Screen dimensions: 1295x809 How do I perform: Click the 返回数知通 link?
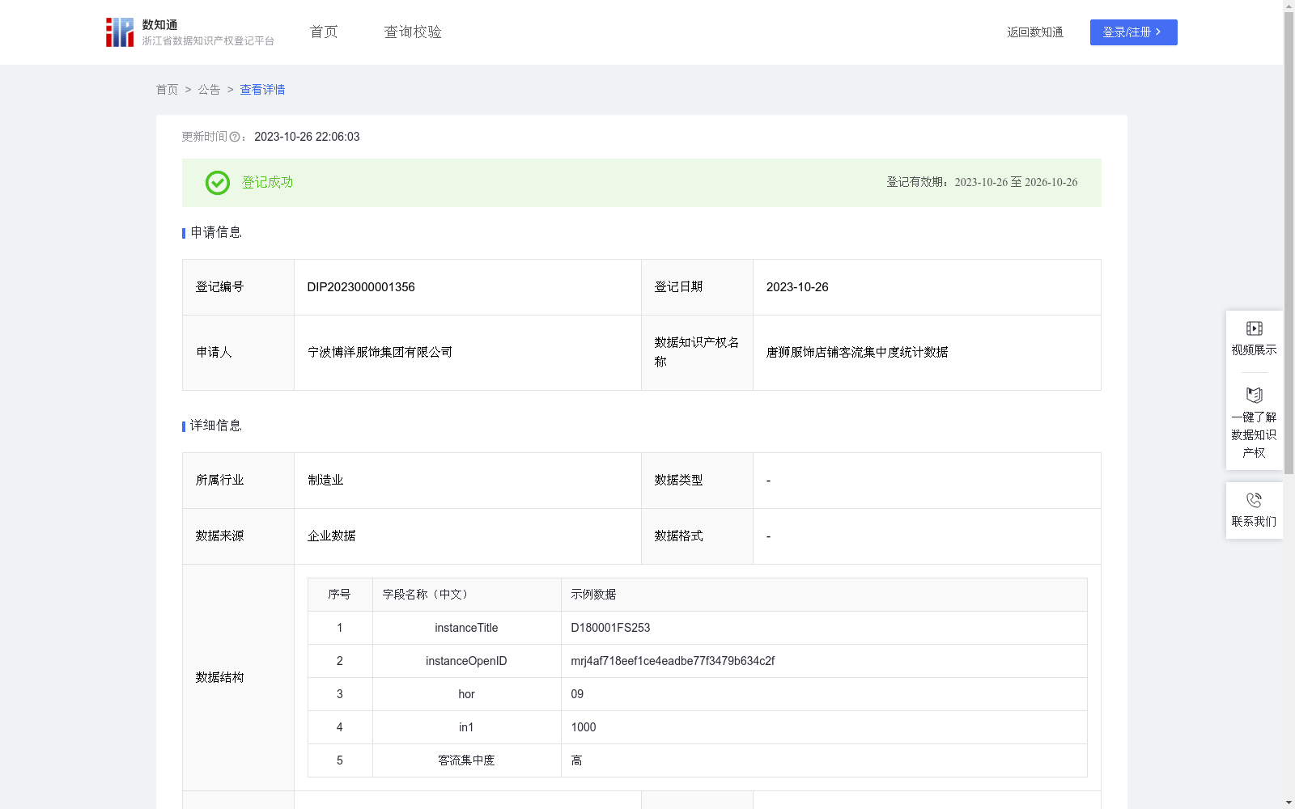[1035, 32]
